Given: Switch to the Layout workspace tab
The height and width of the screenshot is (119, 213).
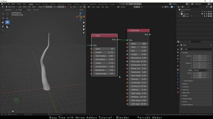Looking at the screenshot, I should pyautogui.click(x=31, y=4).
